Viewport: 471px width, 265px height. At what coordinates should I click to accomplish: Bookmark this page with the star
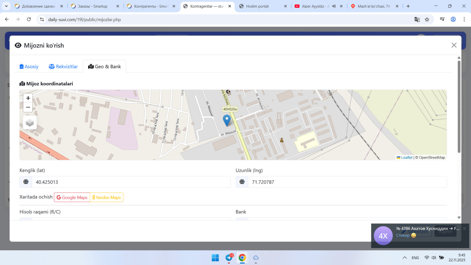(427, 20)
